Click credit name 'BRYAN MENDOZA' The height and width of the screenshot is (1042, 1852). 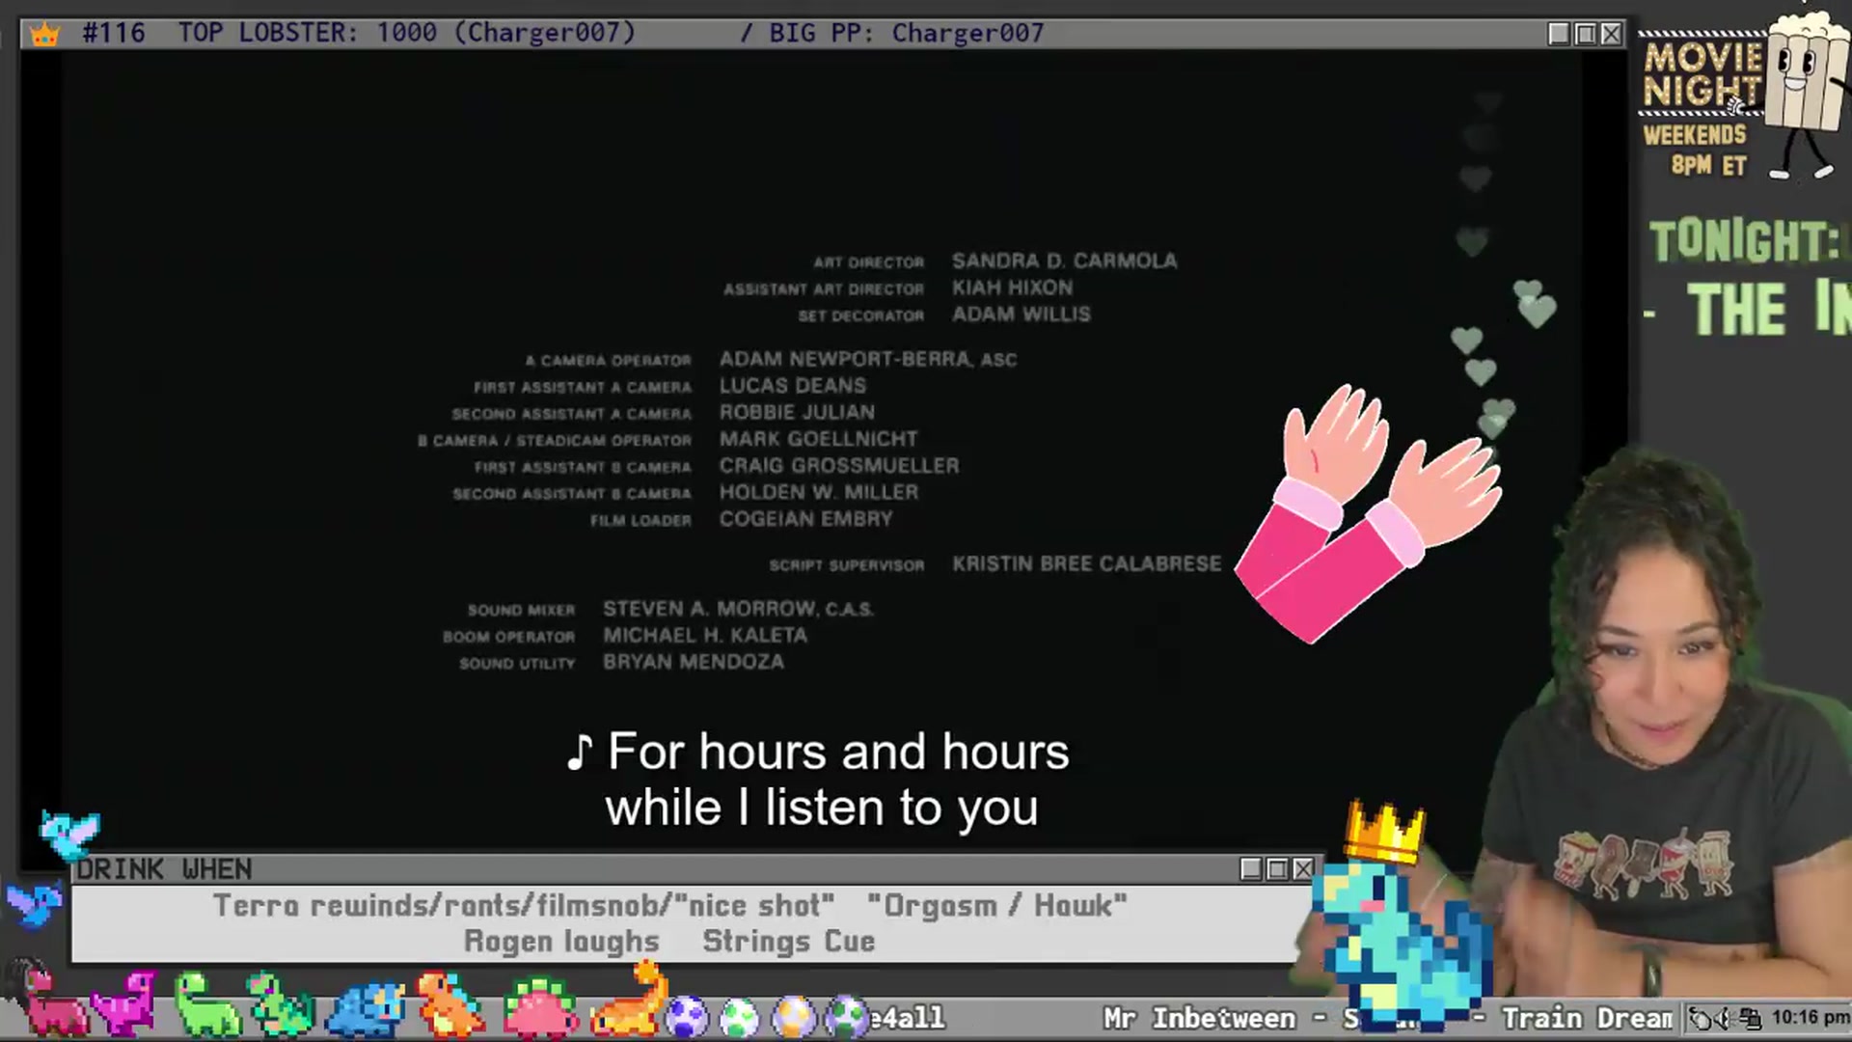pos(693,662)
